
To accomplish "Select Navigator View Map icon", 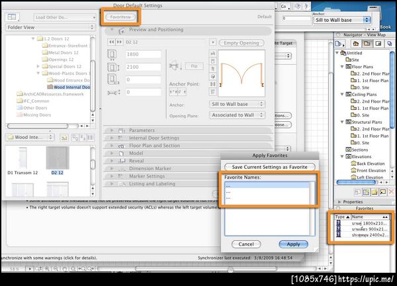I will (x=367, y=44).
